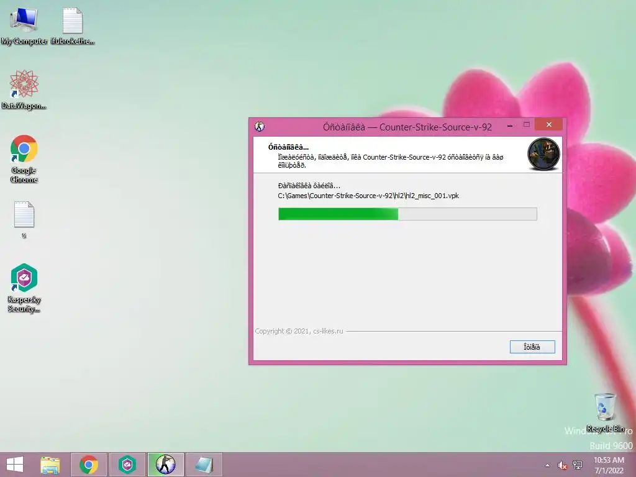Image resolution: width=636 pixels, height=477 pixels.
Task: Open the ifubrokethe... text file on the desktop
Action: [73, 26]
